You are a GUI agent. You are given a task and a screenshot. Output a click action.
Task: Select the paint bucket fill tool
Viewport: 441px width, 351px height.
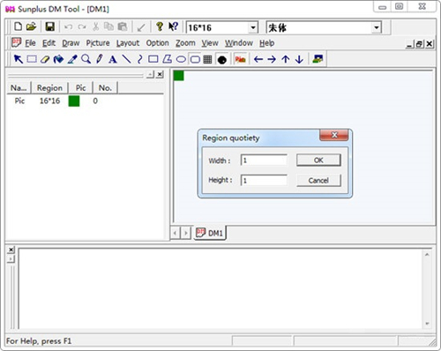pyautogui.click(x=58, y=59)
